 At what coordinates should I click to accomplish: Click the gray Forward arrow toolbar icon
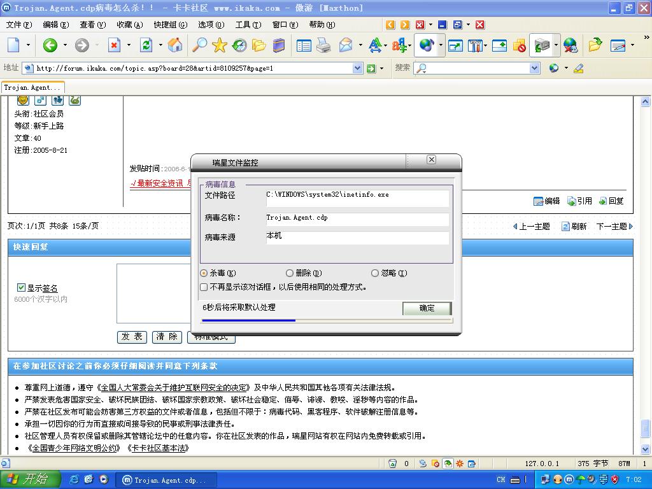click(x=82, y=45)
